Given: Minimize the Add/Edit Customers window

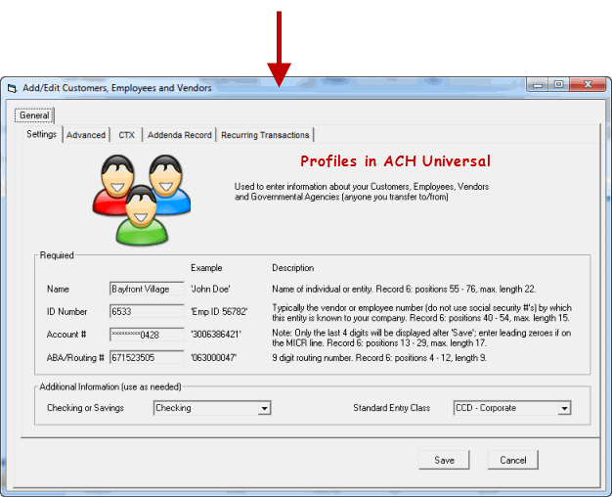Looking at the screenshot, I should pyautogui.click(x=538, y=84).
